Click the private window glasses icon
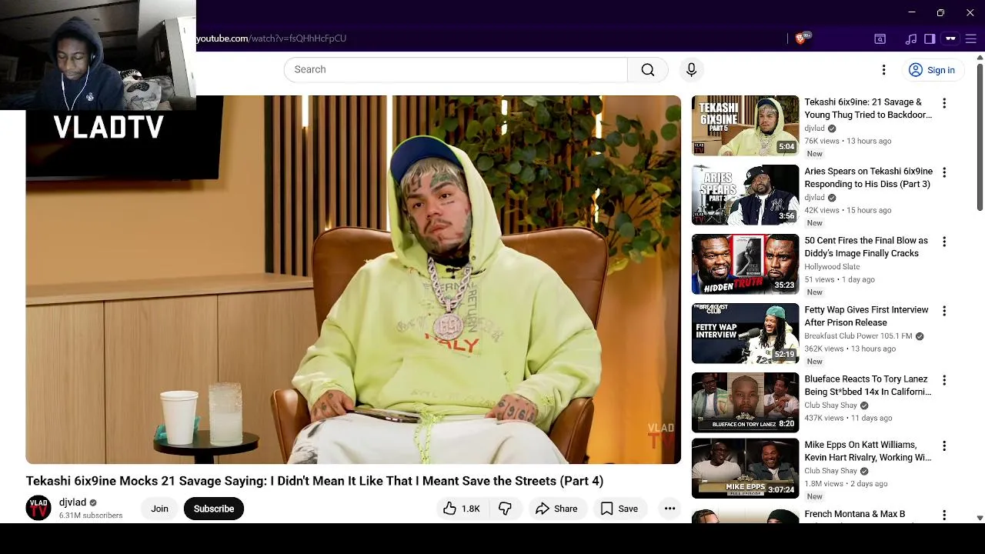Viewport: 985px width, 554px height. point(950,38)
